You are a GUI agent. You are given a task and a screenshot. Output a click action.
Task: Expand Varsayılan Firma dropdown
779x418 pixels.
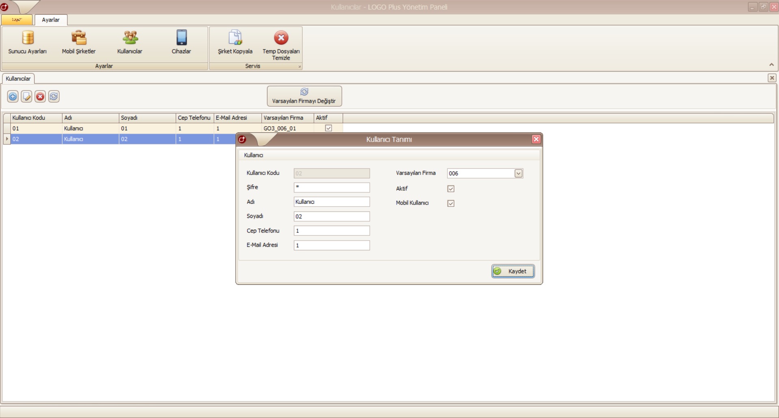click(x=518, y=173)
